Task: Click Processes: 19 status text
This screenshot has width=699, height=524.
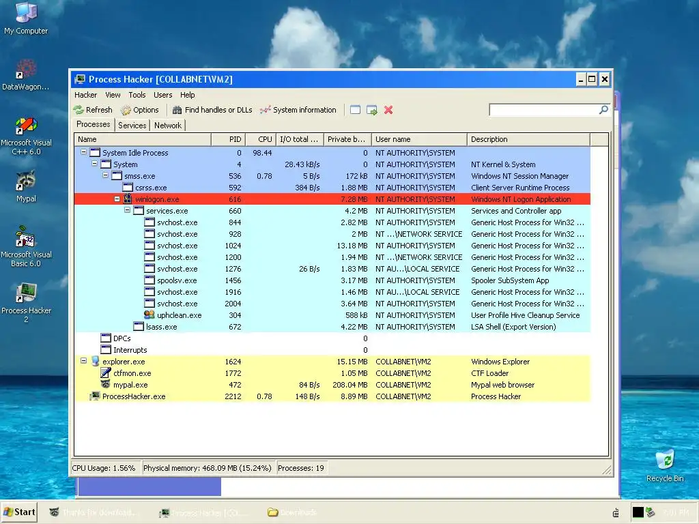Action: pyautogui.click(x=301, y=468)
